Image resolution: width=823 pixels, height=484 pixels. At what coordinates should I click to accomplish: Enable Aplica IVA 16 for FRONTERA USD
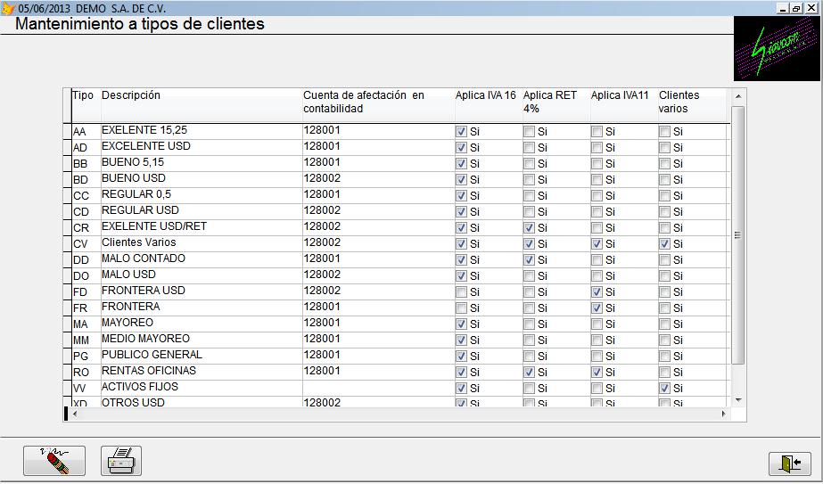tap(461, 291)
